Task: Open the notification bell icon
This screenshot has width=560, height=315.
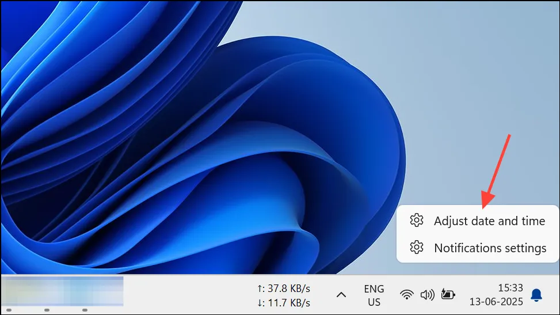Action: coord(536,295)
